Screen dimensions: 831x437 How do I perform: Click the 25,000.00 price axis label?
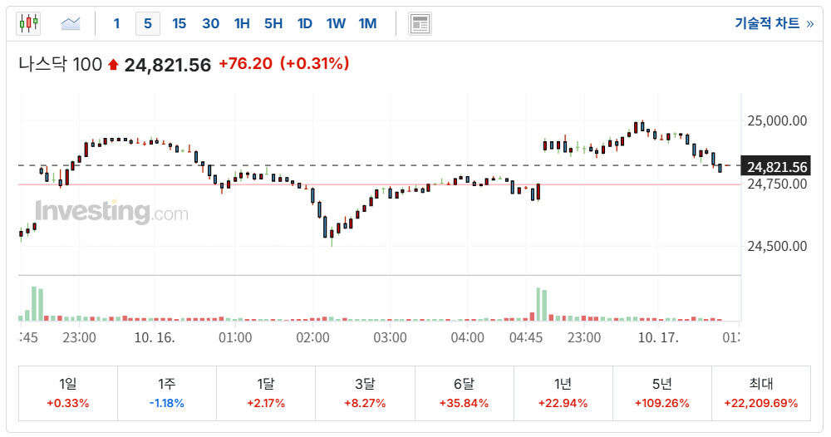[x=777, y=120]
